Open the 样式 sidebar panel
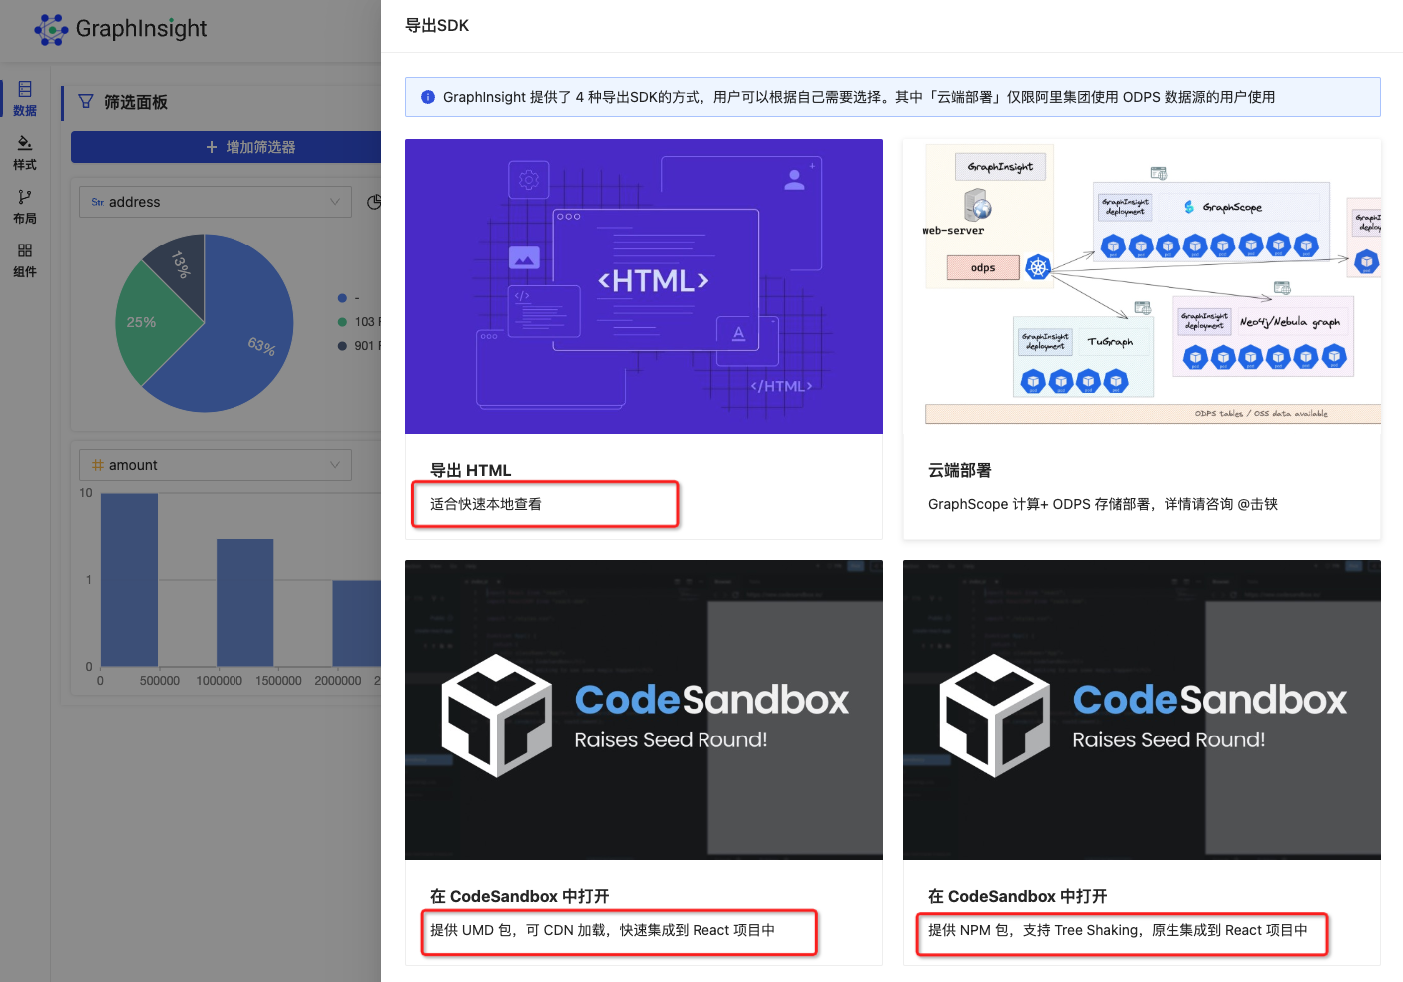This screenshot has height=982, width=1403. coord(25,153)
